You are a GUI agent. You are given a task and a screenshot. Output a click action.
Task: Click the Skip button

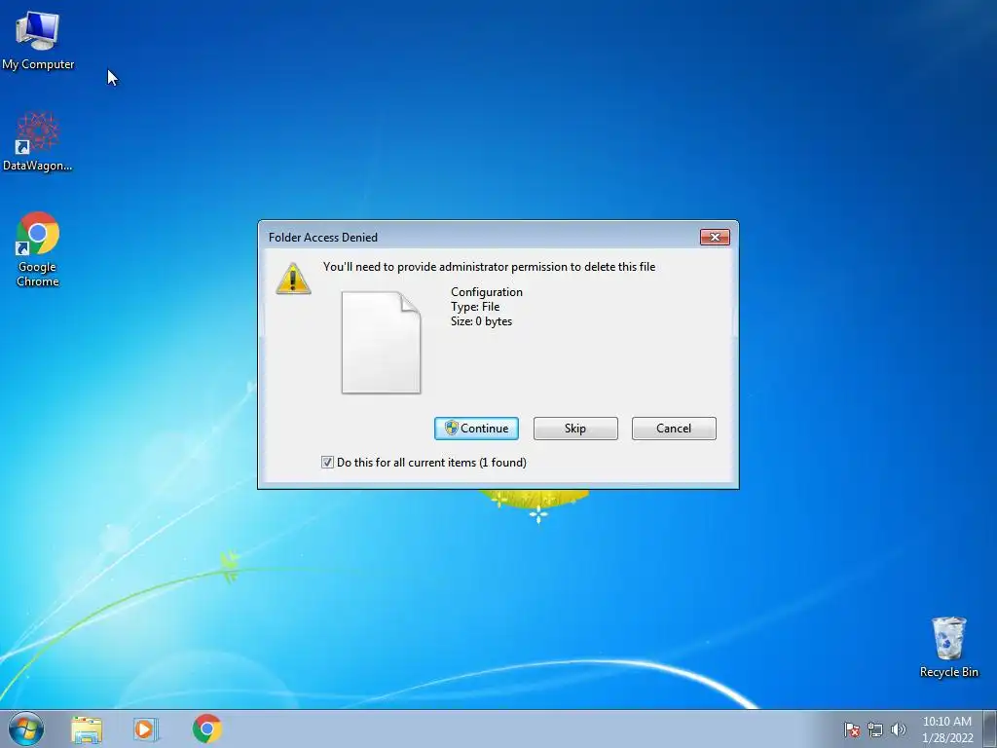pyautogui.click(x=575, y=429)
